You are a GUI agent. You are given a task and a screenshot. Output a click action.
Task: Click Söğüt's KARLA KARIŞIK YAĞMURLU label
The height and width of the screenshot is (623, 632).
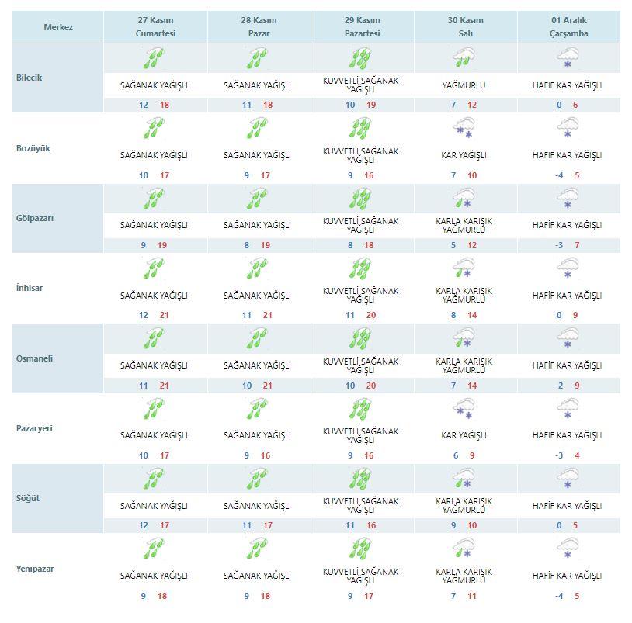[464, 505]
